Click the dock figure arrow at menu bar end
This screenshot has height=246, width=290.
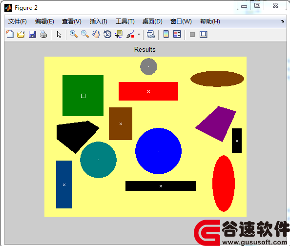pos(282,21)
